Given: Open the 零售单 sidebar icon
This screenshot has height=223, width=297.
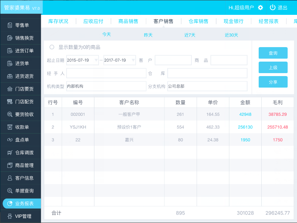Looking at the screenshot, I should 10,25.
